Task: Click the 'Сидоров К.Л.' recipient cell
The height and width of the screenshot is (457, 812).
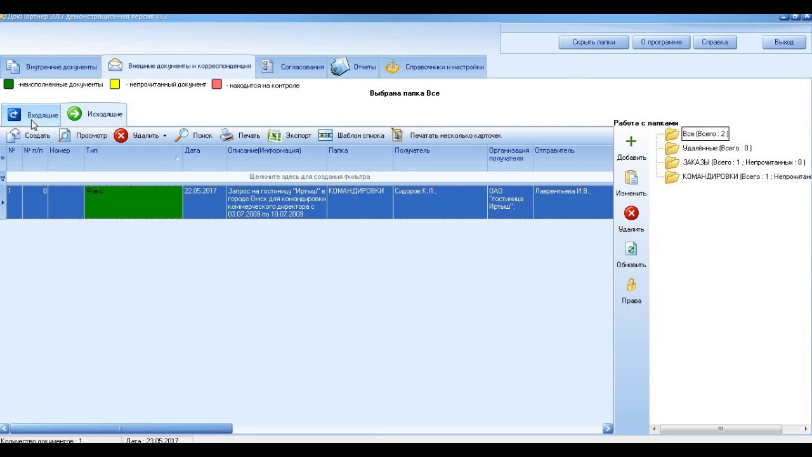Action: pyautogui.click(x=440, y=202)
